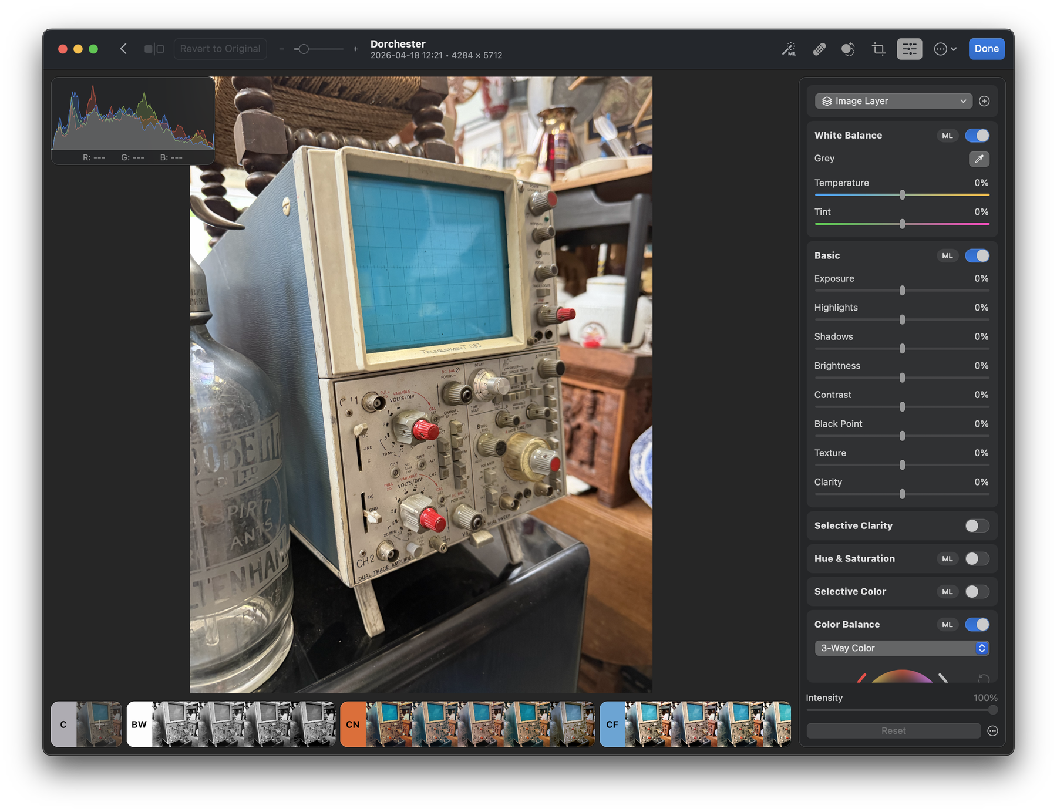1057x812 pixels.
Task: Disable the White Balance toggle
Action: (x=977, y=136)
